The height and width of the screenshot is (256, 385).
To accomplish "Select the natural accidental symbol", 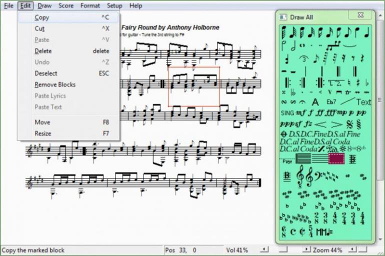I will (x=349, y=83).
